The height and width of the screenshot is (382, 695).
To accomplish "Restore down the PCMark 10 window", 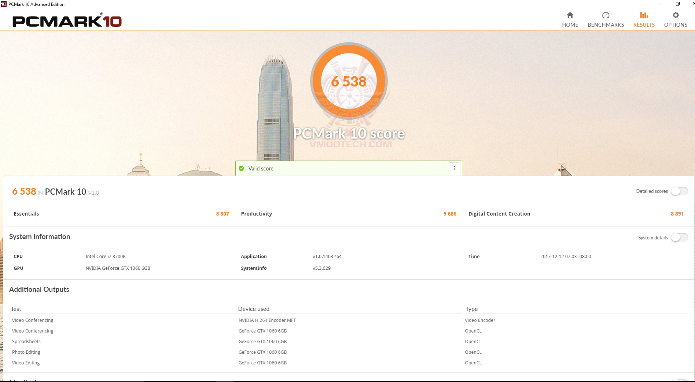I will (x=678, y=4).
